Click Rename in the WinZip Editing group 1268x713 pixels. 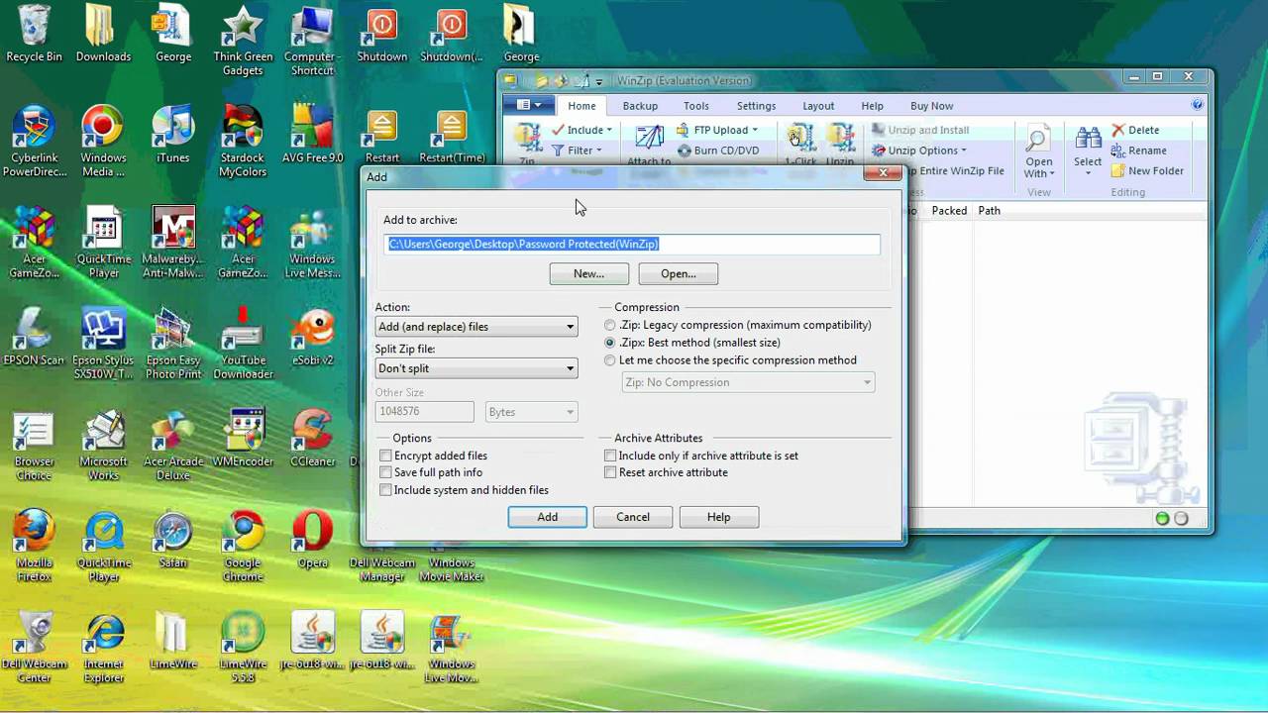[1139, 151]
